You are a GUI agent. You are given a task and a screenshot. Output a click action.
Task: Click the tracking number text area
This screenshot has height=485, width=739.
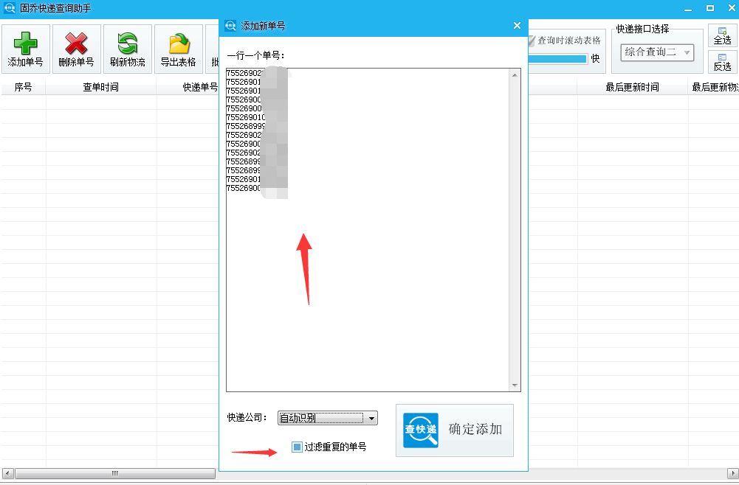click(369, 258)
